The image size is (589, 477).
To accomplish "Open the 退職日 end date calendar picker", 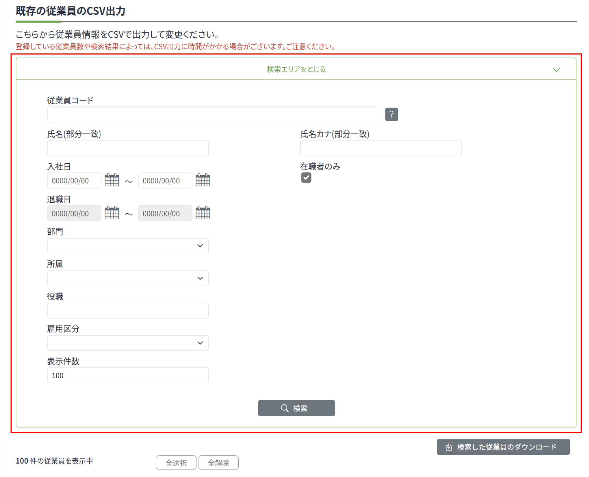I will tap(203, 213).
